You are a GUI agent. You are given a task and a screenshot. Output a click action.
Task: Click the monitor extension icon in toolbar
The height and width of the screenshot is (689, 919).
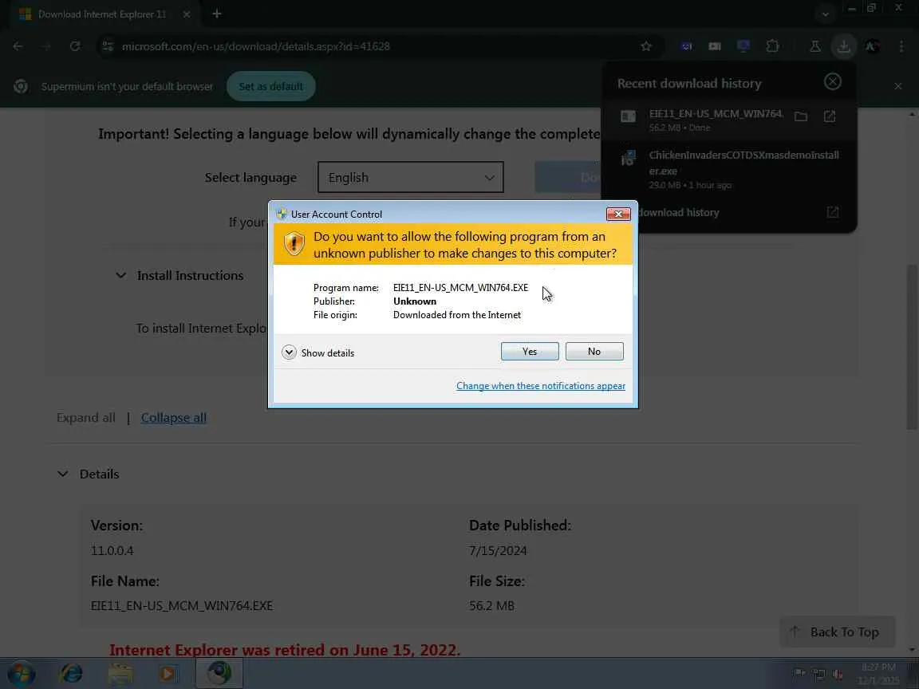point(743,46)
